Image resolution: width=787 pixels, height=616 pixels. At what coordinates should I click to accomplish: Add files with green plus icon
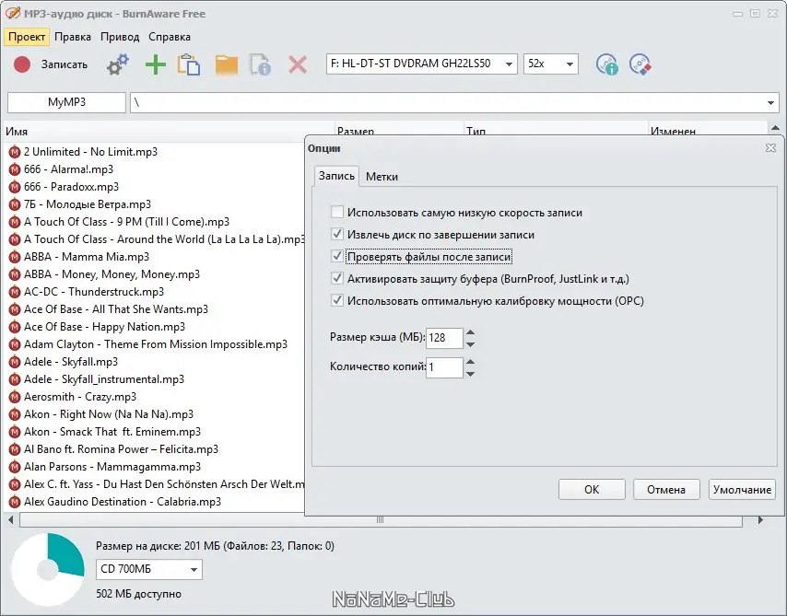pyautogui.click(x=156, y=64)
